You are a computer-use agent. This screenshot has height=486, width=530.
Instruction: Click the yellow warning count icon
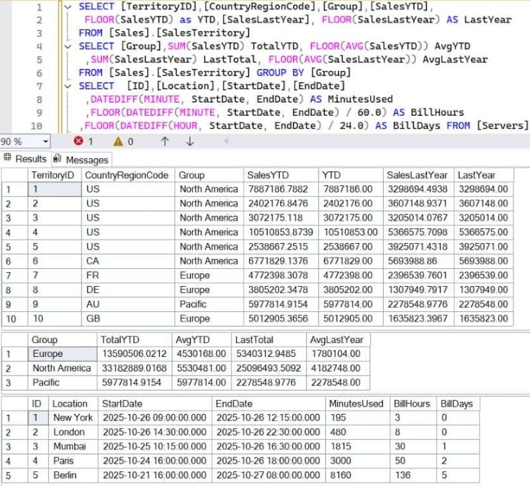pyautogui.click(x=119, y=141)
